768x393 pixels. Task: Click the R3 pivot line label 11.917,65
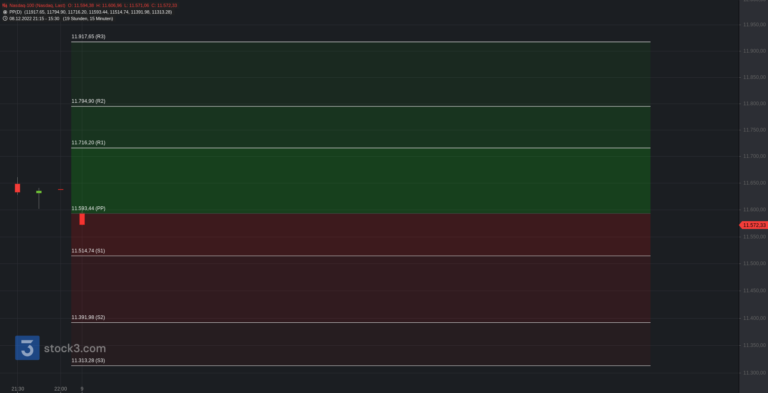pyautogui.click(x=88, y=37)
